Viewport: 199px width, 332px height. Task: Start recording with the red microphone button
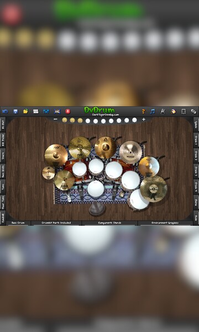(67, 111)
